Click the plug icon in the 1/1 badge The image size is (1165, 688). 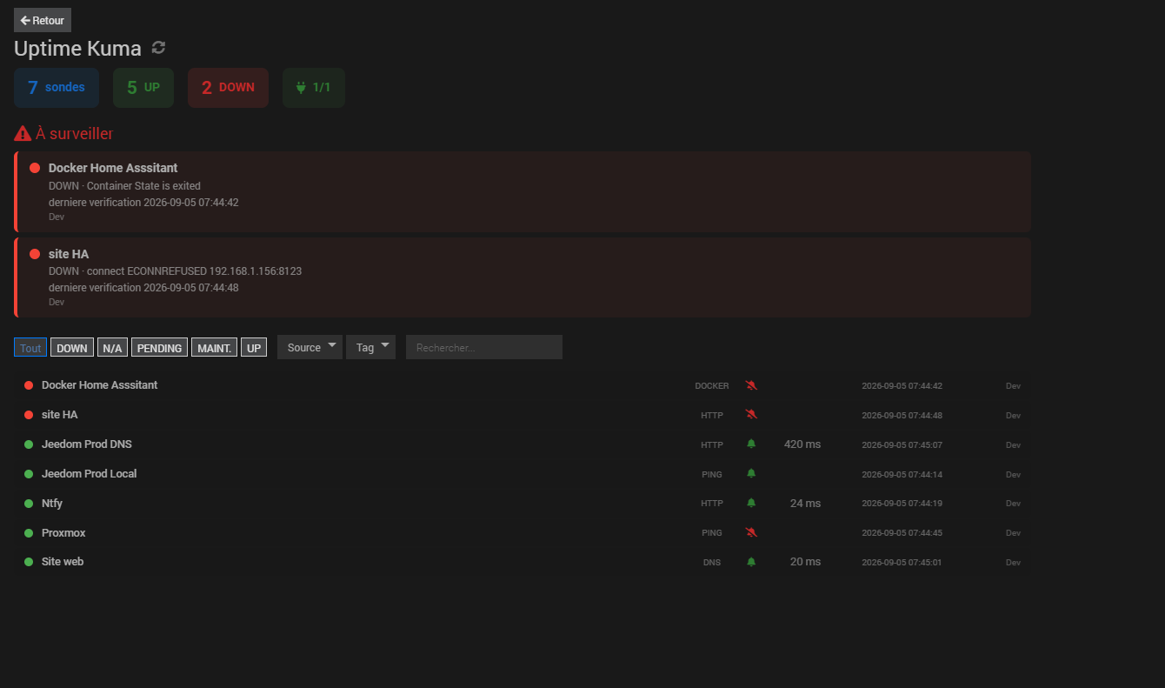[x=302, y=88]
